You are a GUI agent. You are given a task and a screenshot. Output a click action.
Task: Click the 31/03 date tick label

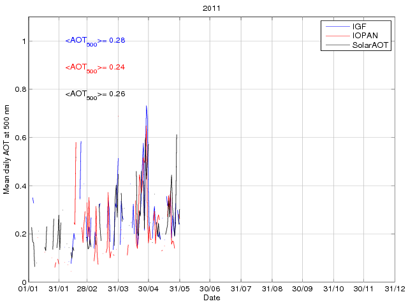(x=119, y=289)
